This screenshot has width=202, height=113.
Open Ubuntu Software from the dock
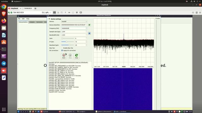[x=4, y=42]
